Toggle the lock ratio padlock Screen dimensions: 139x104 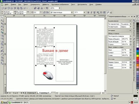point(28,12)
